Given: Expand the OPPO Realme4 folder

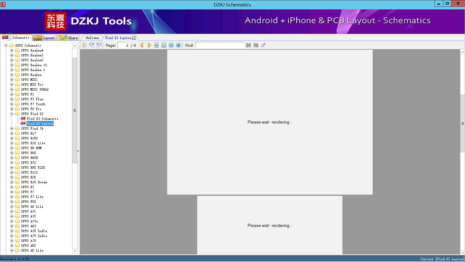Looking at the screenshot, I should pos(12,50).
